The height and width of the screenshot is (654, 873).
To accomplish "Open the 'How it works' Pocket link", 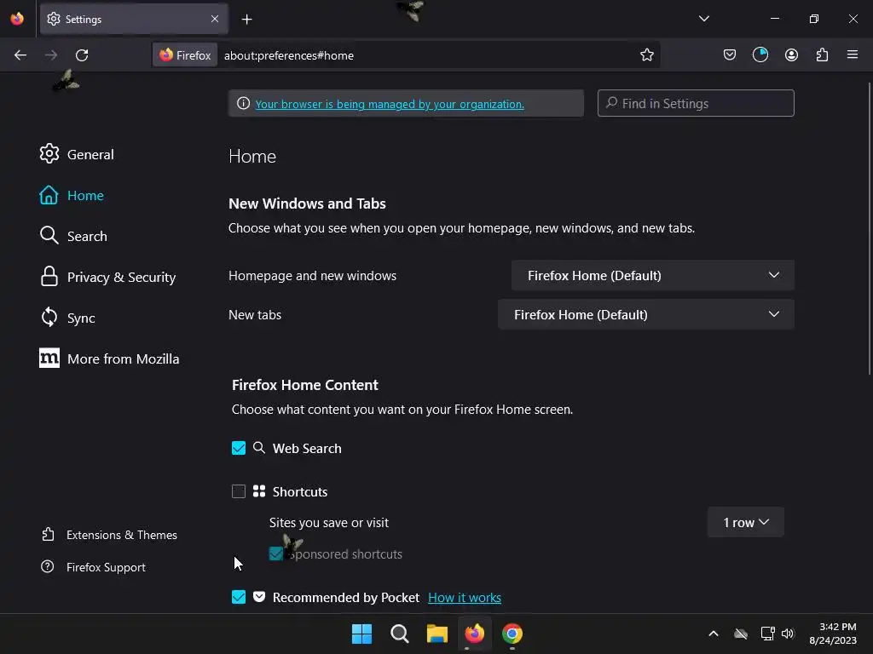I will coord(465,597).
